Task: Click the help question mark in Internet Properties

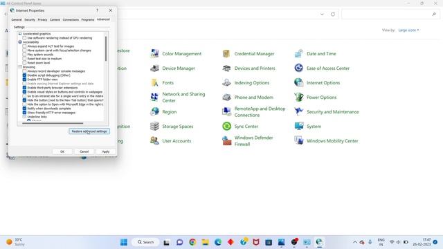Action: 97,10
